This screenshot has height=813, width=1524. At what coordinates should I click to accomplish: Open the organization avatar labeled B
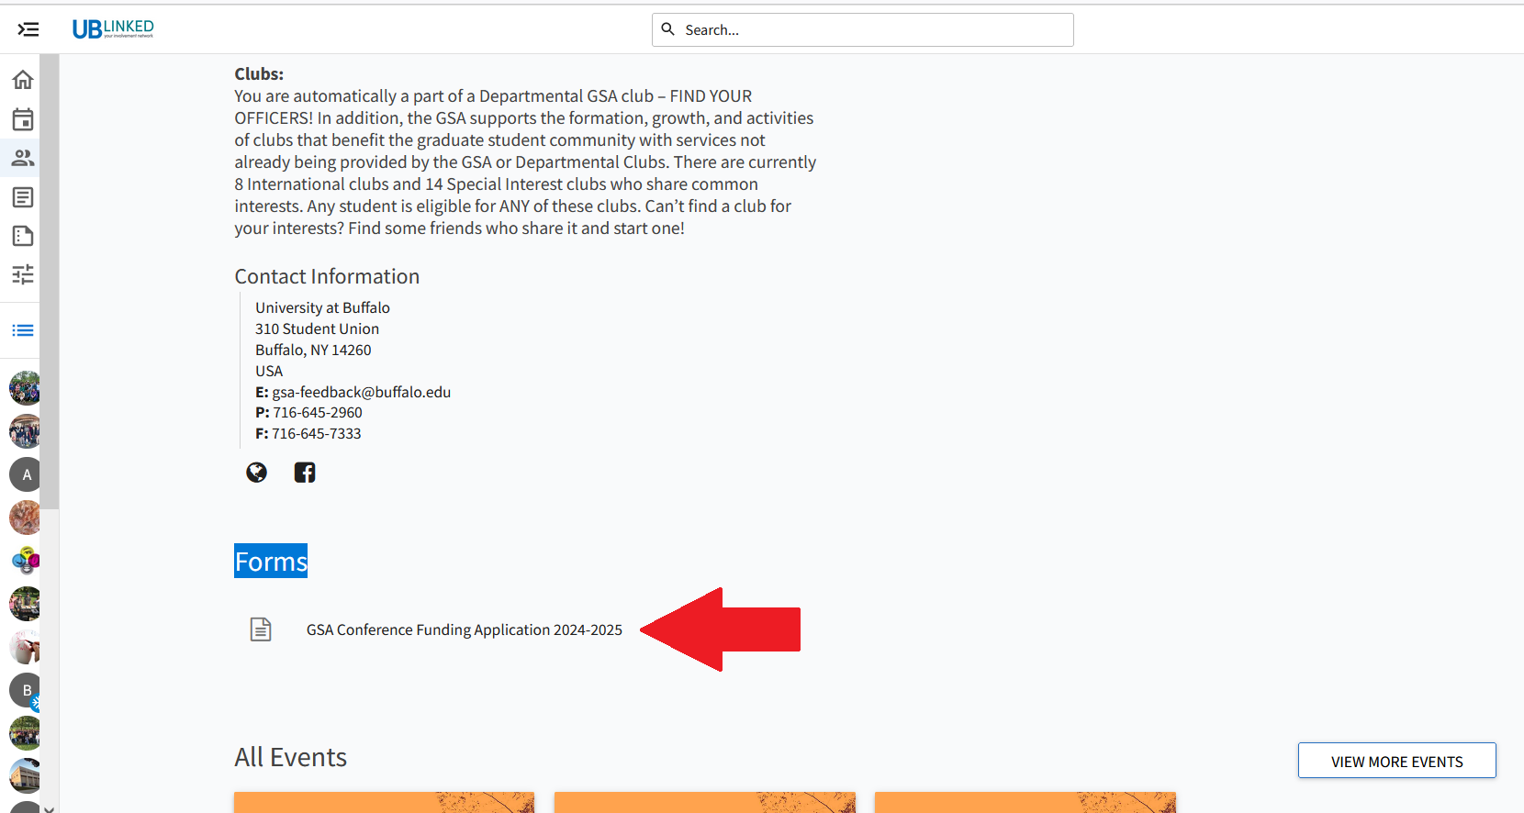point(26,690)
